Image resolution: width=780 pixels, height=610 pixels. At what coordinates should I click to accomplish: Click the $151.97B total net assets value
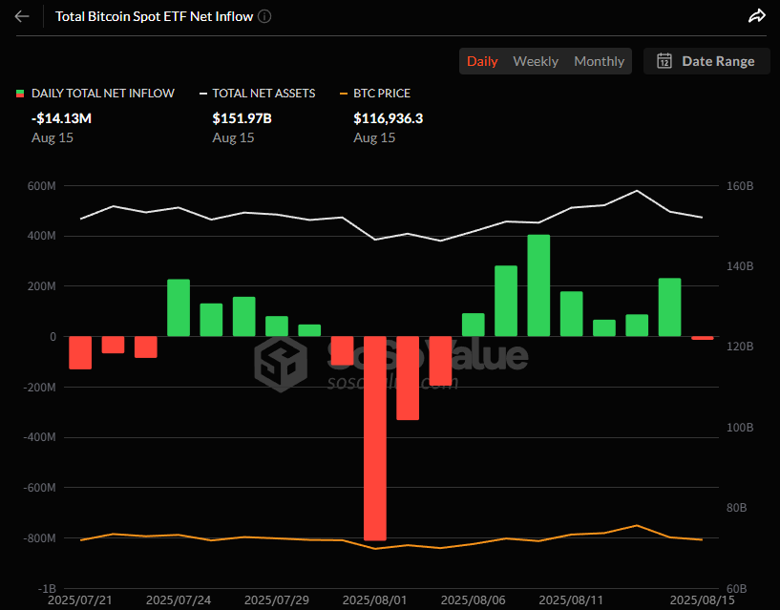[x=242, y=118]
